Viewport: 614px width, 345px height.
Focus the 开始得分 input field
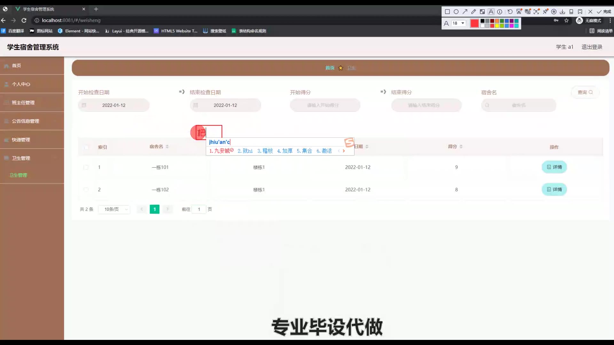pos(325,105)
